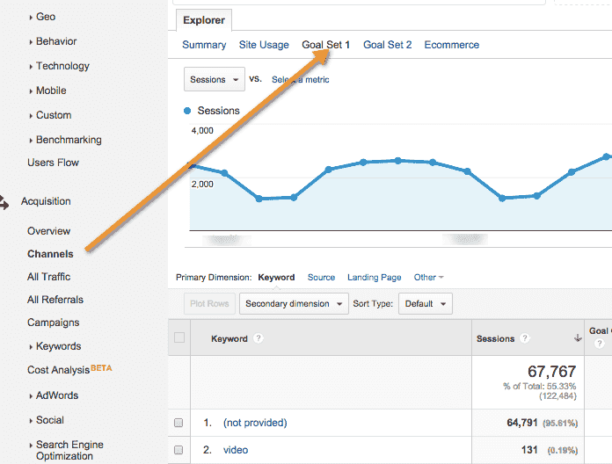The width and height of the screenshot is (612, 464).
Task: Click the help icon beside Keyword header
Action: pos(259,338)
